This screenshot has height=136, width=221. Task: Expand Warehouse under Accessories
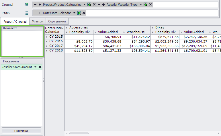[x=124, y=32]
